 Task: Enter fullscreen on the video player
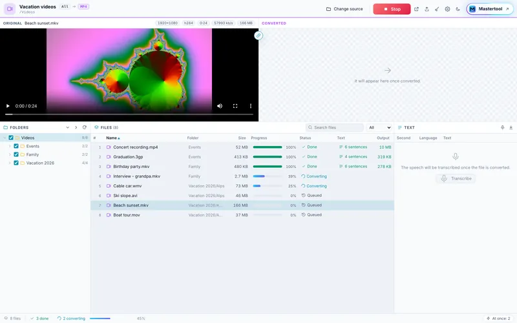(x=235, y=106)
